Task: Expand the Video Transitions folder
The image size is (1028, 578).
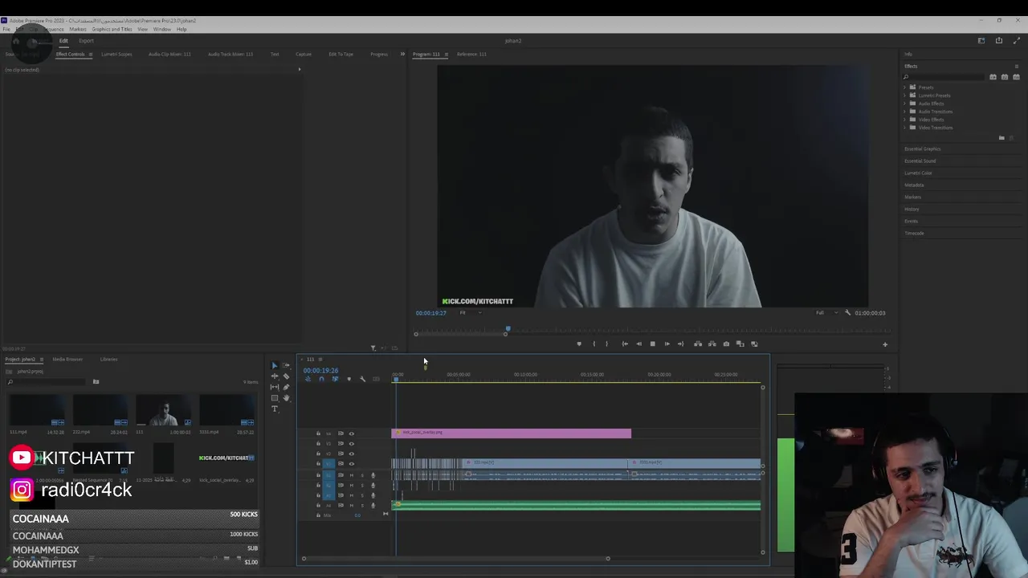Action: point(905,127)
